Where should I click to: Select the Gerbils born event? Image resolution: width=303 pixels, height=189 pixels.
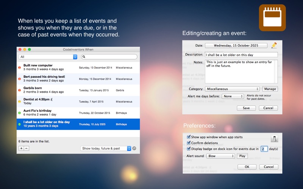78,90
